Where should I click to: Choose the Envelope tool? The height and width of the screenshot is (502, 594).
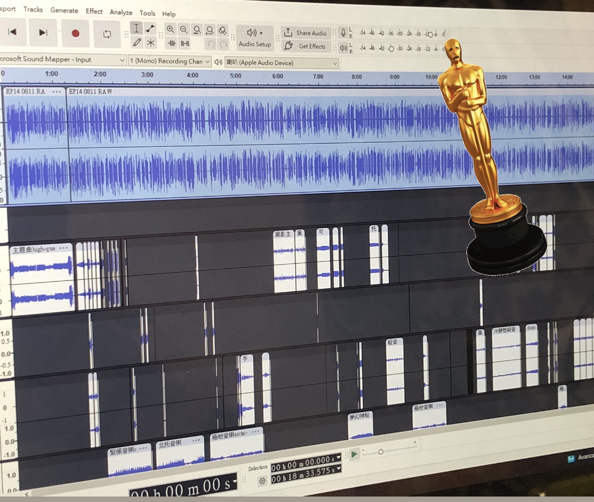(151, 28)
